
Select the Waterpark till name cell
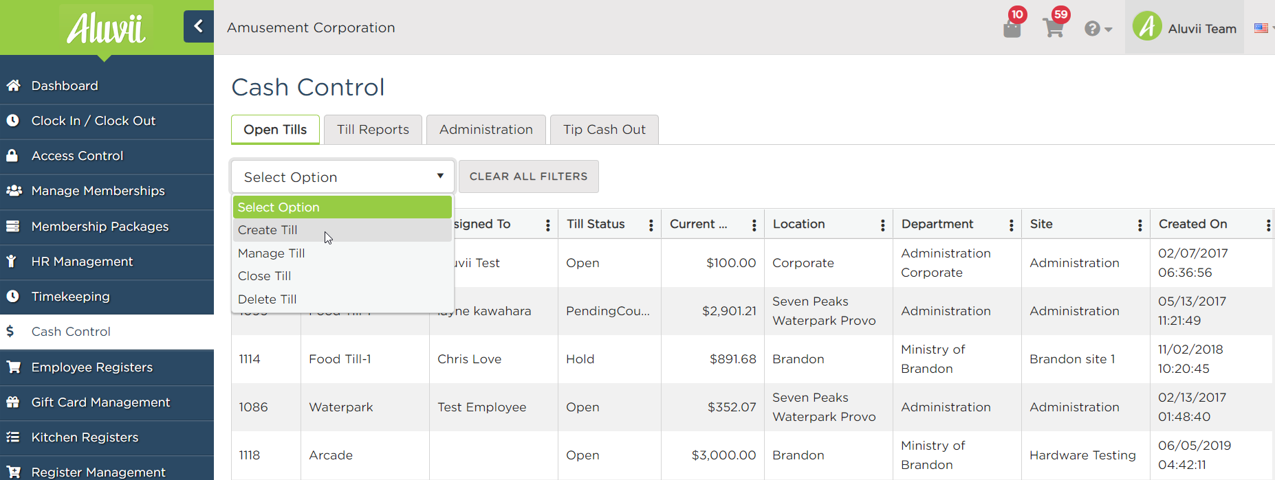click(x=365, y=407)
